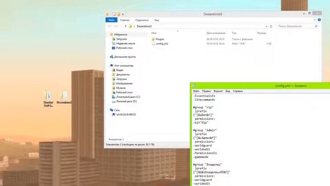The image size is (330, 186).
Task: Open Загрузки under Этот компьютер
Action: tap(122, 79)
